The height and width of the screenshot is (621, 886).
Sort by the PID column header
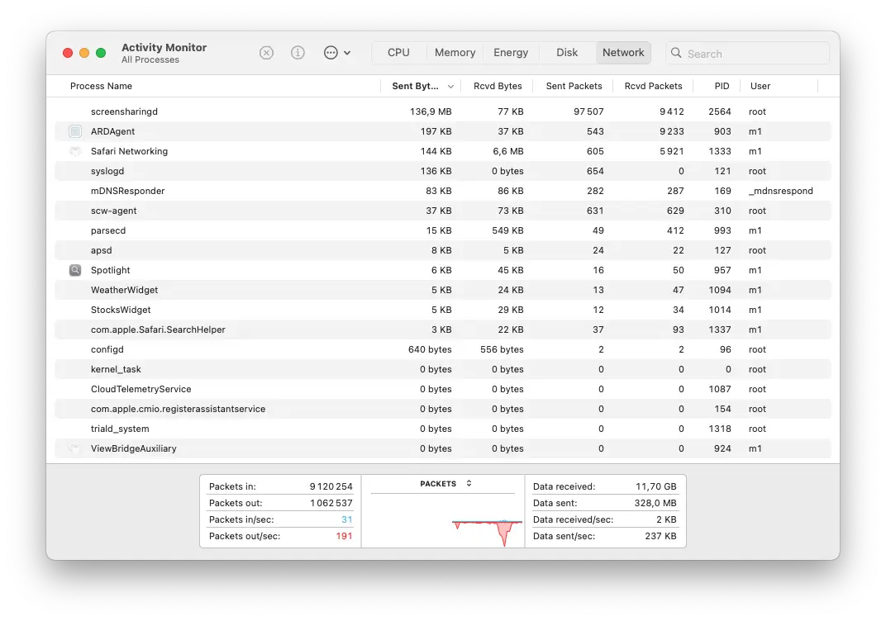(x=720, y=86)
